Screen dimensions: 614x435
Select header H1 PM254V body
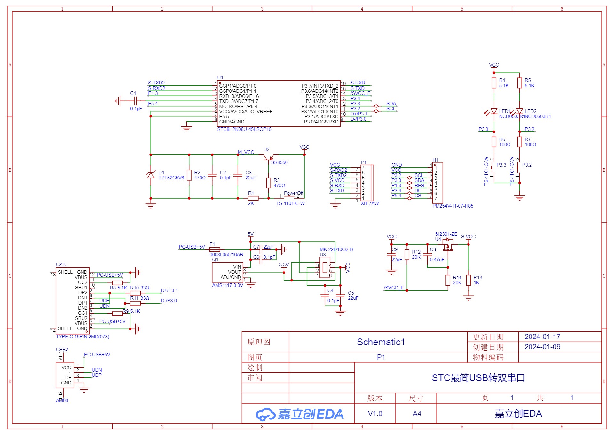pos(437,183)
